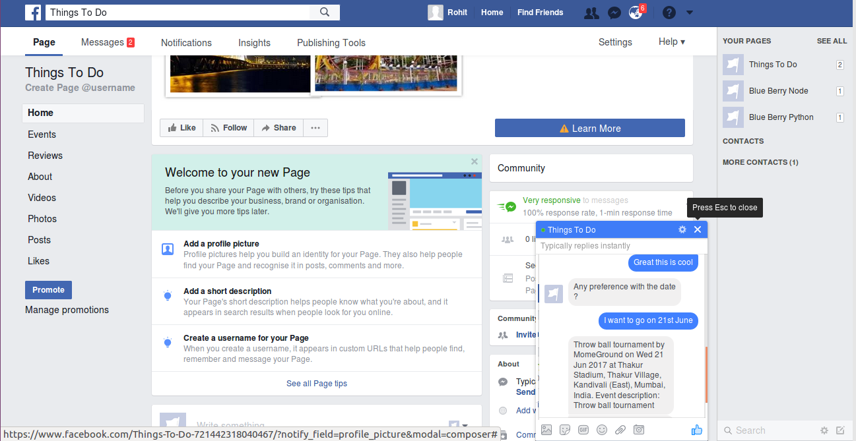The image size is (856, 441).
Task: Click the add photo icon in chat
Action: 546,430
